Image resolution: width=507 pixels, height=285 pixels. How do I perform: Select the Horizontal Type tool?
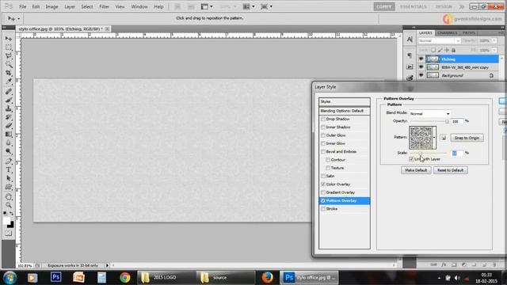tap(9, 170)
